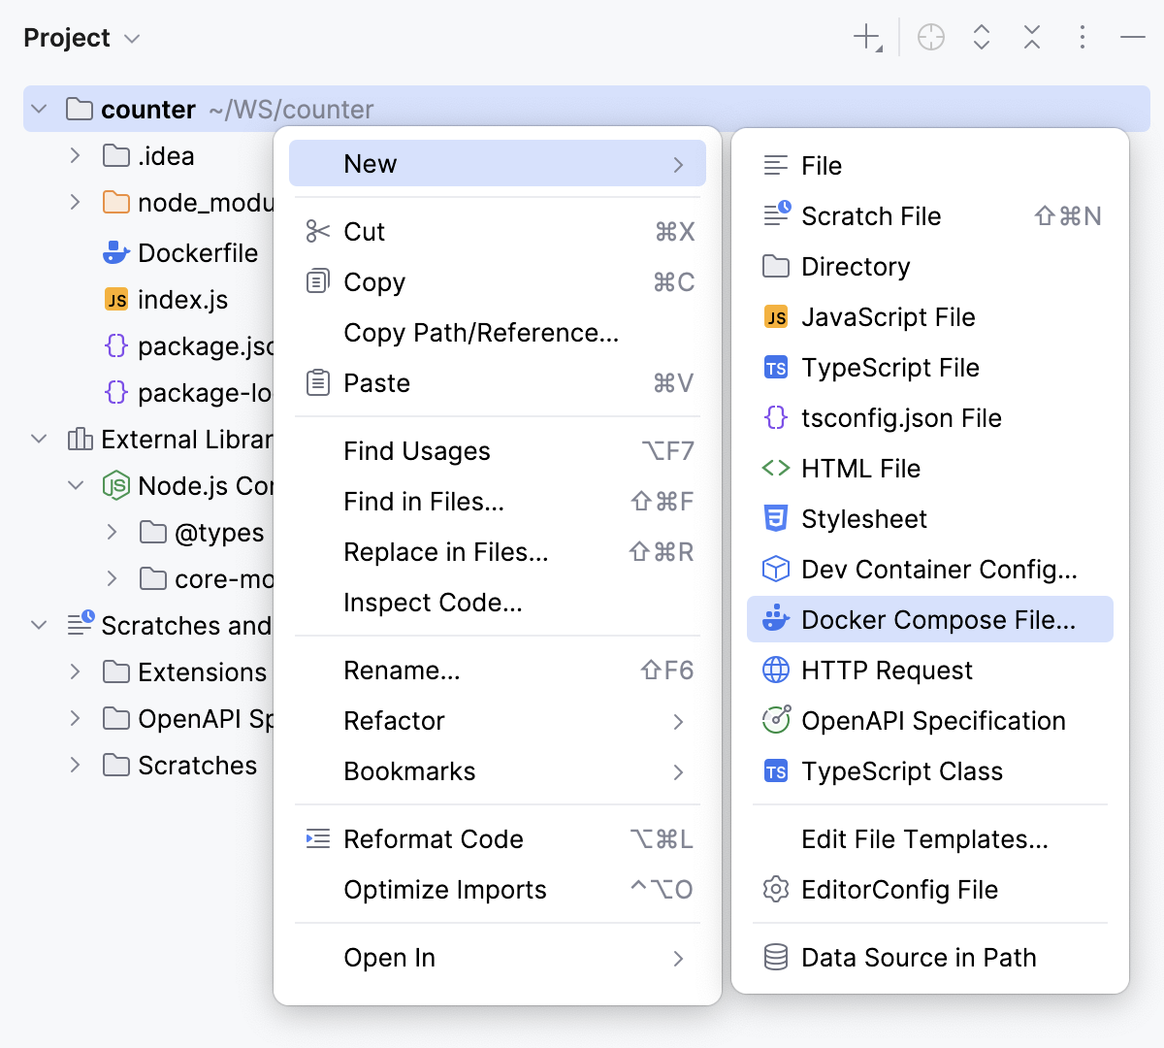The height and width of the screenshot is (1048, 1164).
Task: Click the File icon in New submenu
Action: (776, 165)
